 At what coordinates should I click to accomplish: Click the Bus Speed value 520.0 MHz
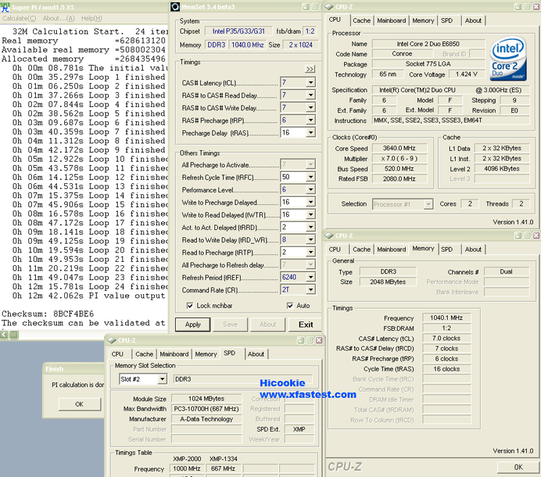[399, 168]
